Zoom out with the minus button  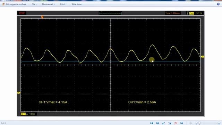coord(196,123)
